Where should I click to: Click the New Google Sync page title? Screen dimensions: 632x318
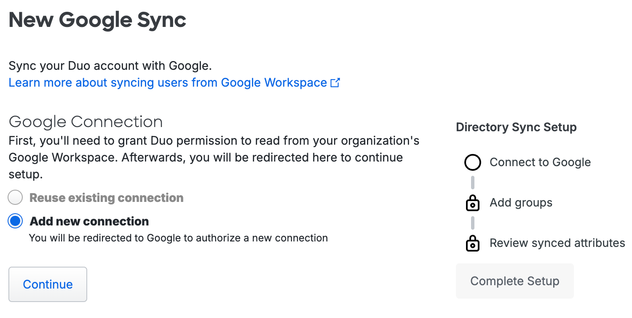coord(97,19)
